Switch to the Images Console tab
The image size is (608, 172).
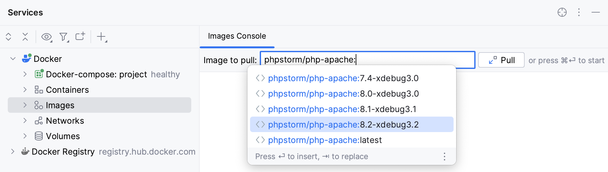[x=237, y=36]
